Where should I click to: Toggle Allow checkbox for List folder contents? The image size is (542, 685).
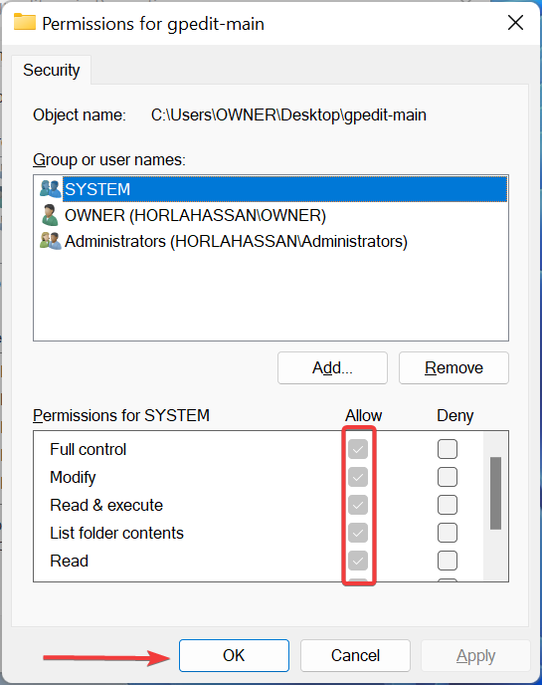pyautogui.click(x=358, y=533)
